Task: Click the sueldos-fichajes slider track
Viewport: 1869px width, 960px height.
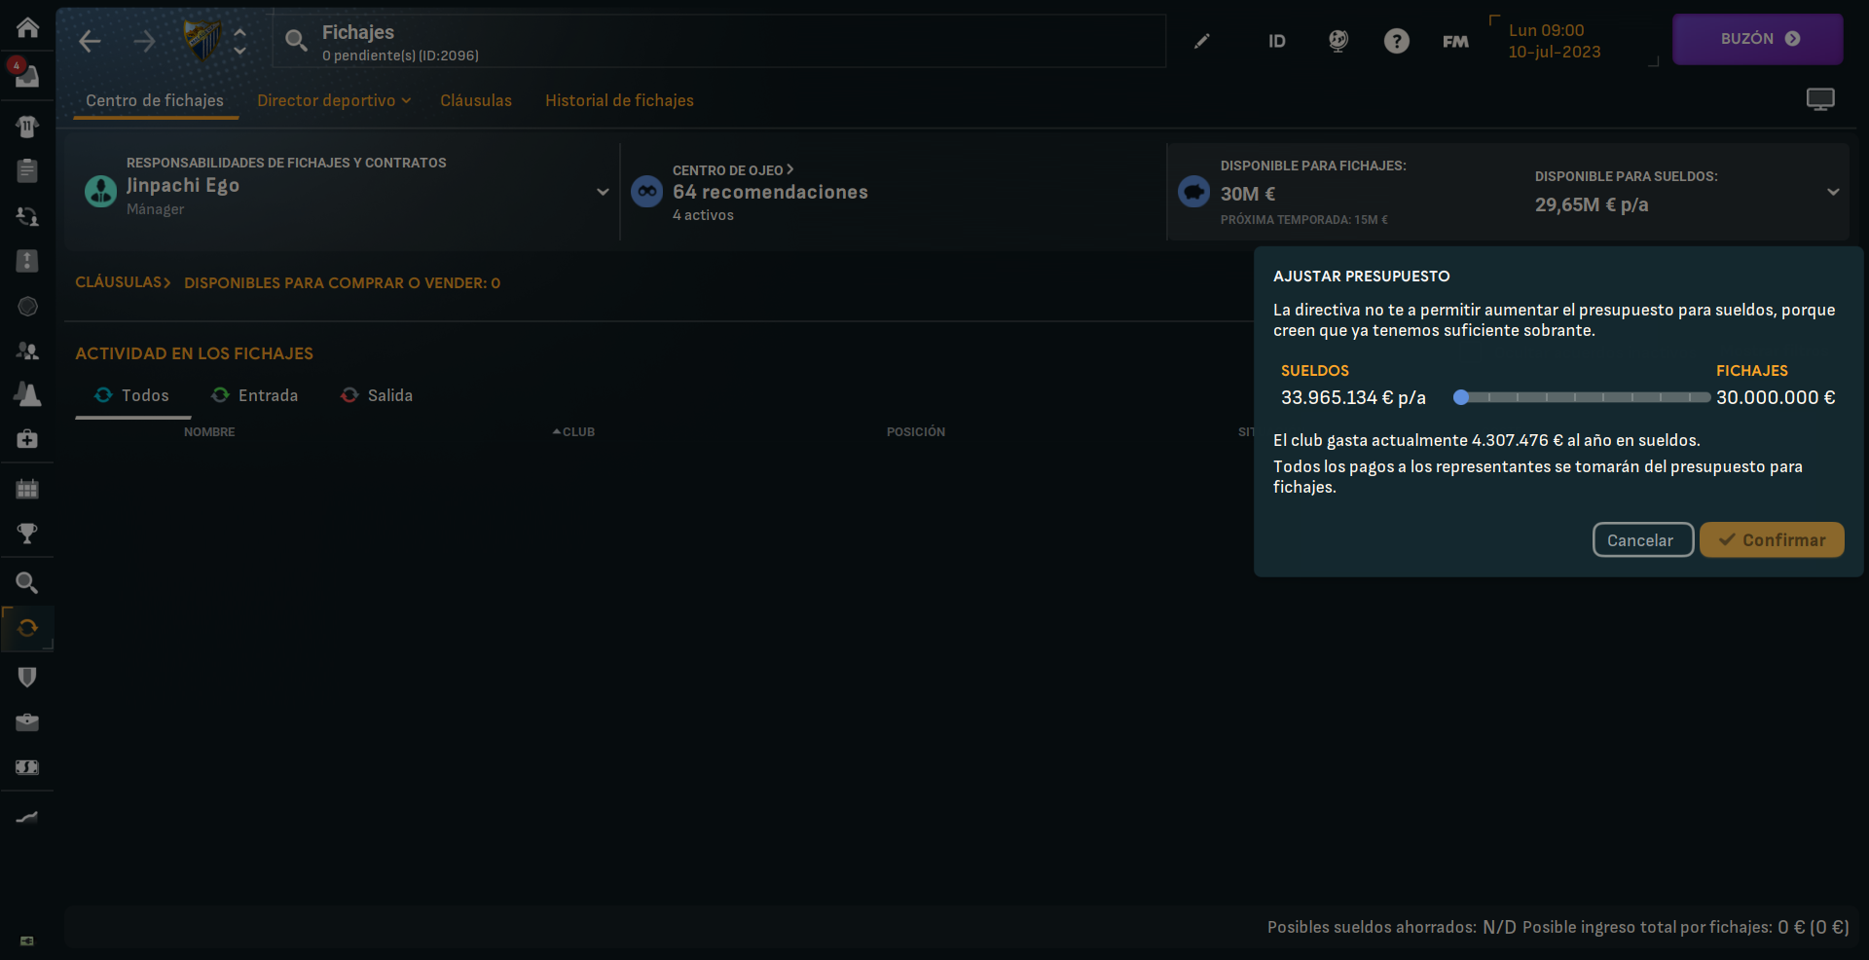Action: (x=1583, y=397)
